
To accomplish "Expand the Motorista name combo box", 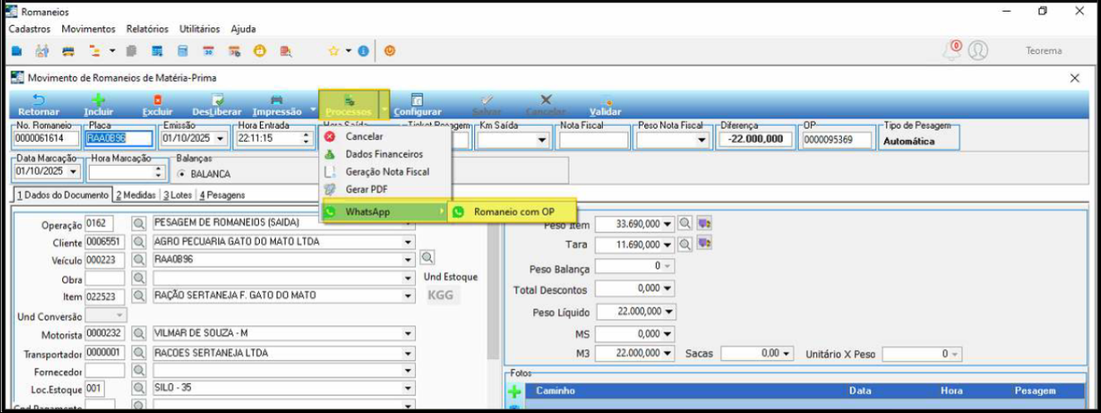I will click(408, 333).
